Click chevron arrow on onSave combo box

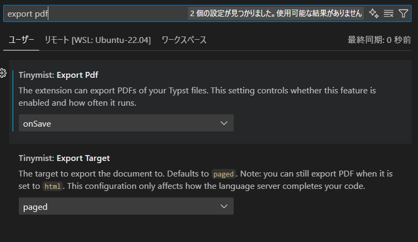(x=224, y=123)
